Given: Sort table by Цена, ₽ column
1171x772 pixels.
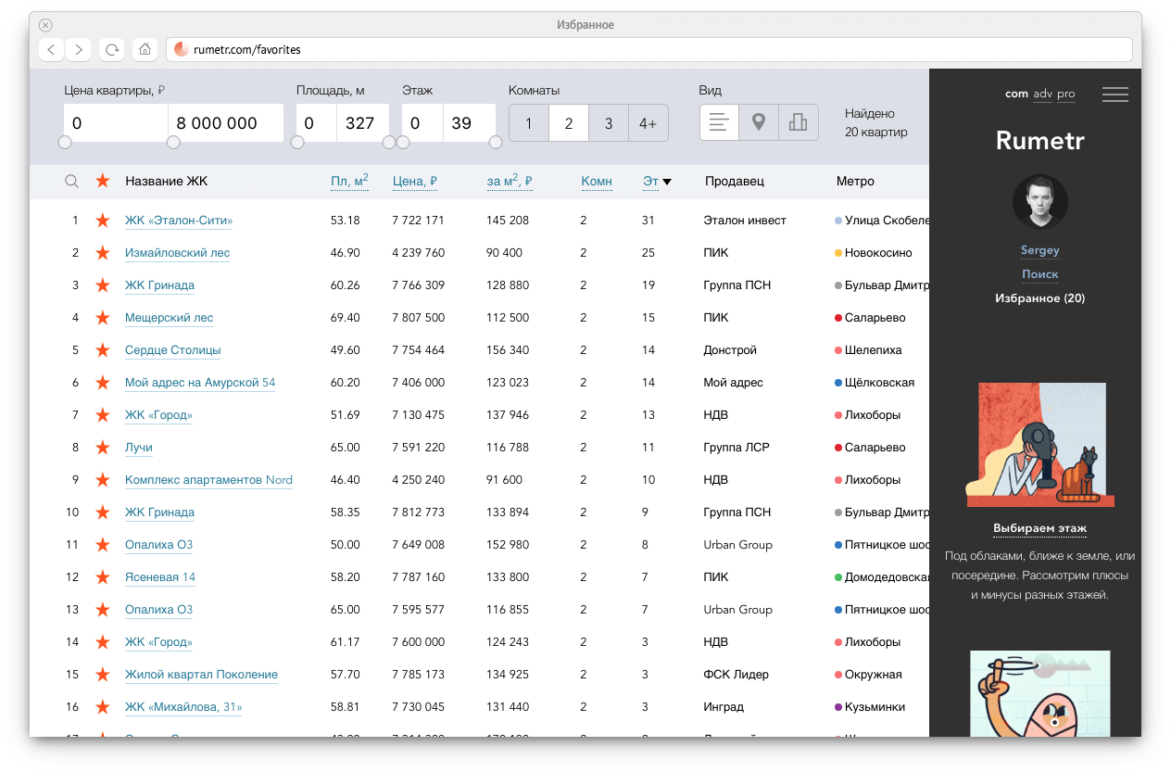Looking at the screenshot, I should point(414,182).
